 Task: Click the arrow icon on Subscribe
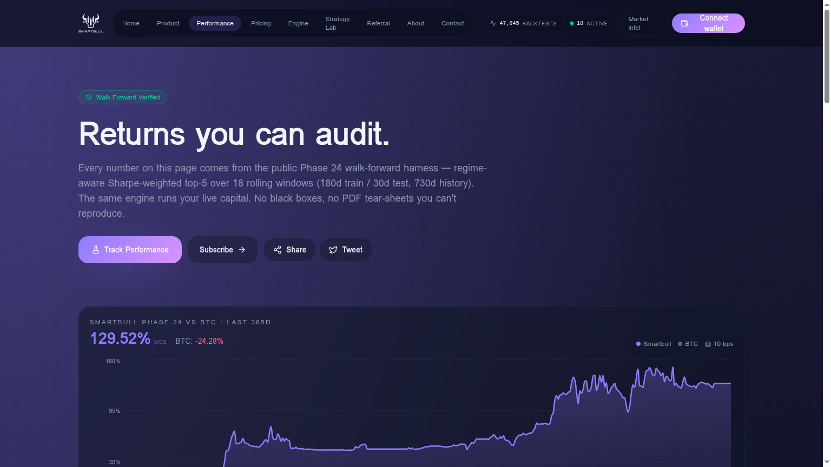242,250
